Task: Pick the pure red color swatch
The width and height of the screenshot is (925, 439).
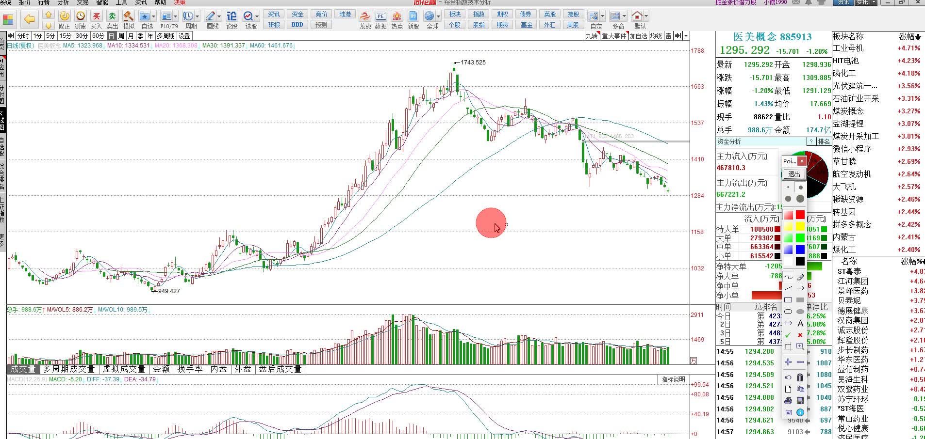Action: pos(800,215)
